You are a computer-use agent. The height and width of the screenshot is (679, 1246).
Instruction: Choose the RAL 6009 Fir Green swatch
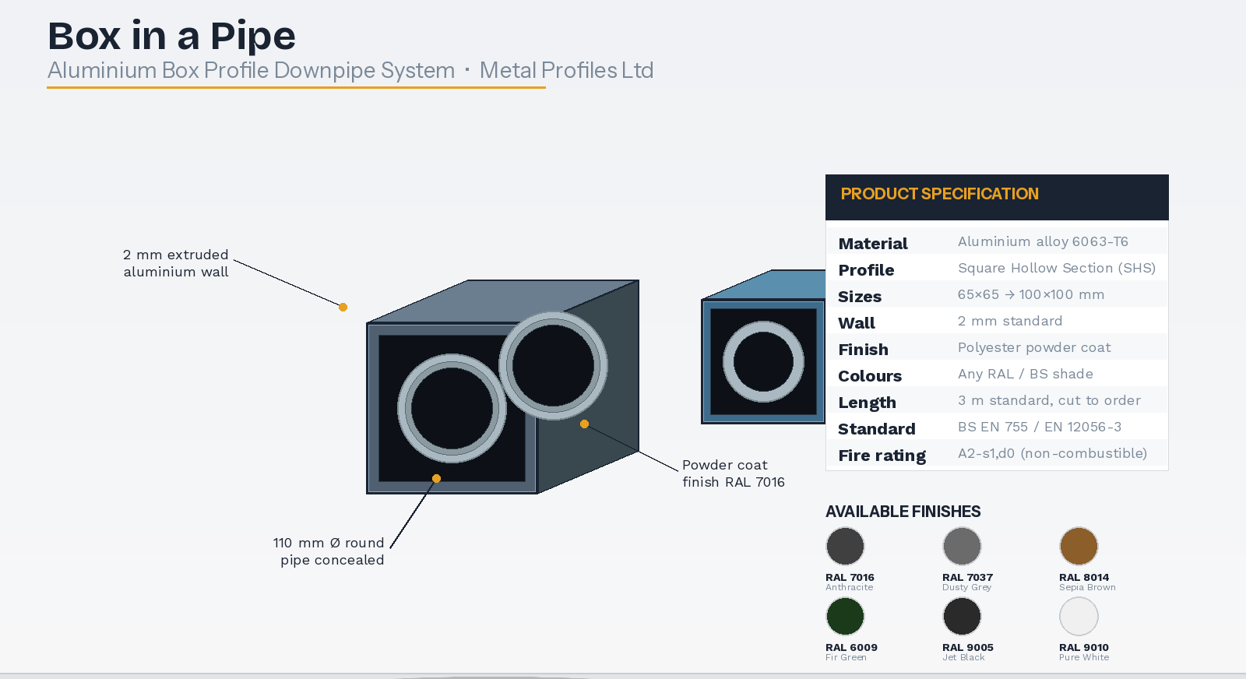click(x=845, y=616)
